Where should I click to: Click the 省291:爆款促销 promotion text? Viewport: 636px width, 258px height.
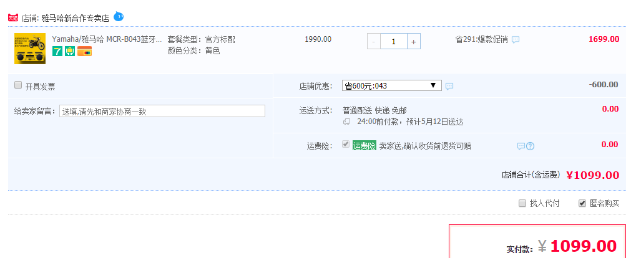pos(481,39)
